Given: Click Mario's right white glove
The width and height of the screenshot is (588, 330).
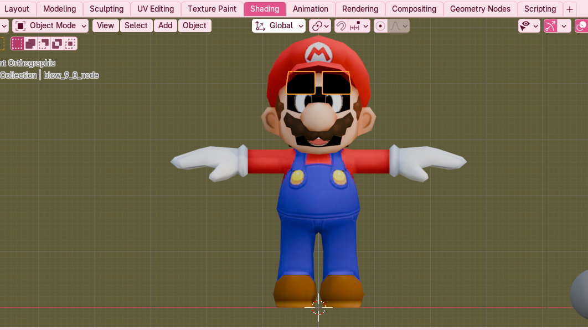Looking at the screenshot, I should click(x=428, y=163).
